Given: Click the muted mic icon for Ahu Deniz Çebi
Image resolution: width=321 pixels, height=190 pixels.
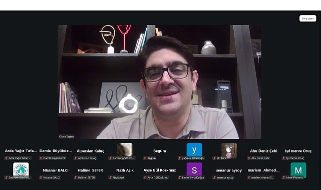Looking at the screenshot, I should point(249,158).
